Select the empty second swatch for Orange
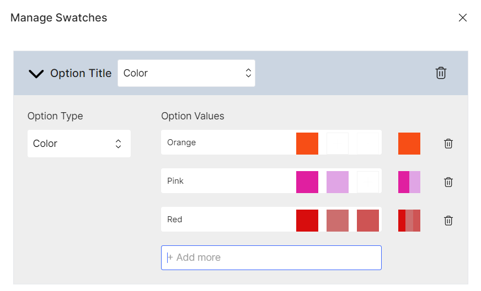Screen dimensions: 481x291 pyautogui.click(x=338, y=144)
